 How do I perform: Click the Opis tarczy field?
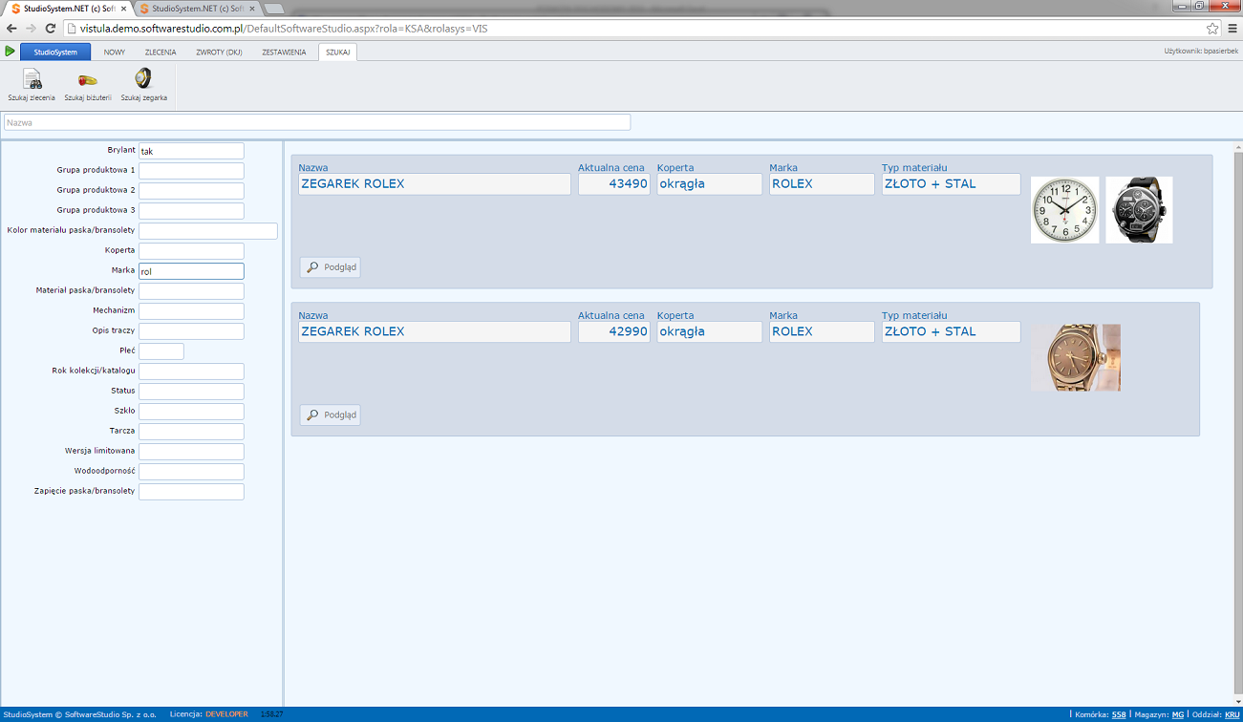tap(191, 331)
